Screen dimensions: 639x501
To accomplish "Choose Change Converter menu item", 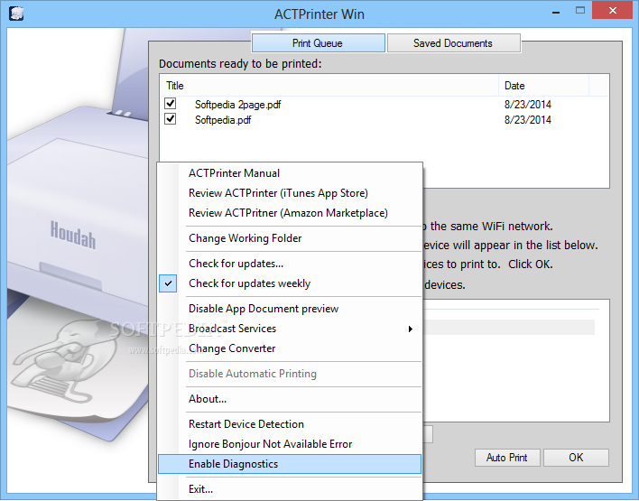I will pyautogui.click(x=290, y=349).
